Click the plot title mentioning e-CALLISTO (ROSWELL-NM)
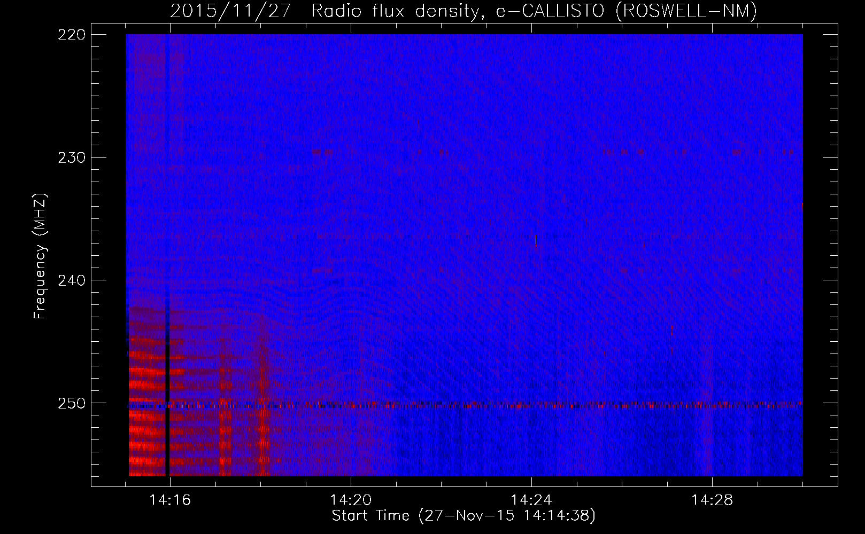This screenshot has width=865, height=534. click(464, 11)
